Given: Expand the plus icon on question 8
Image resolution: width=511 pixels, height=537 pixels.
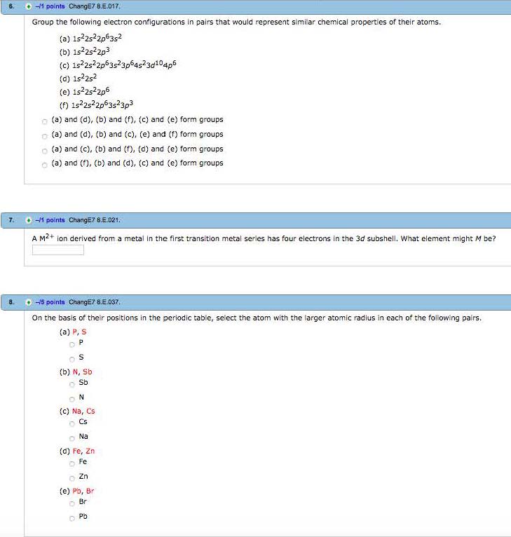Looking at the screenshot, I should tap(29, 302).
